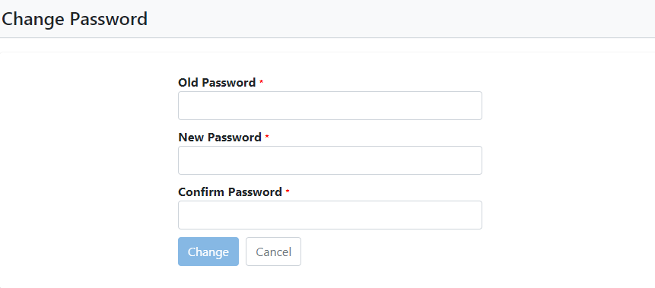Click the New Password field label
Viewport: 655px width, 288px height.
click(220, 138)
